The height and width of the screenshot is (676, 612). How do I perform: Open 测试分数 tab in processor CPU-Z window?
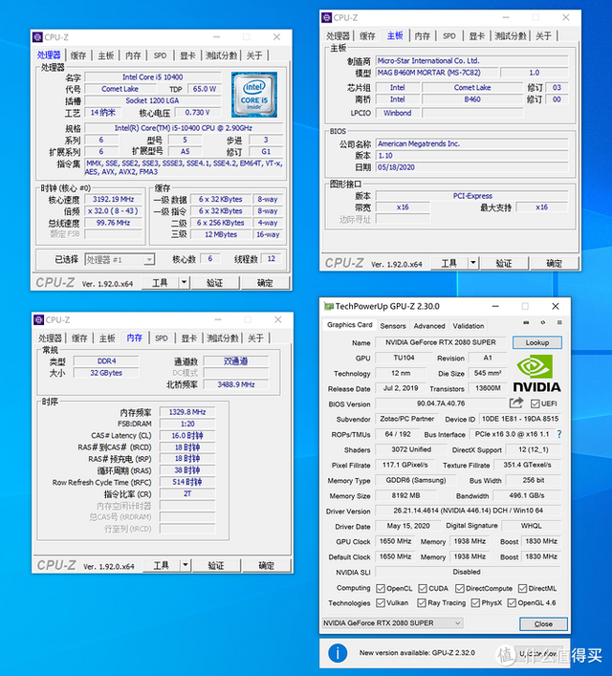(221, 55)
